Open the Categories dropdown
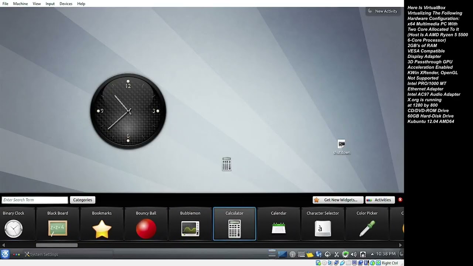473x266 pixels. 82,200
